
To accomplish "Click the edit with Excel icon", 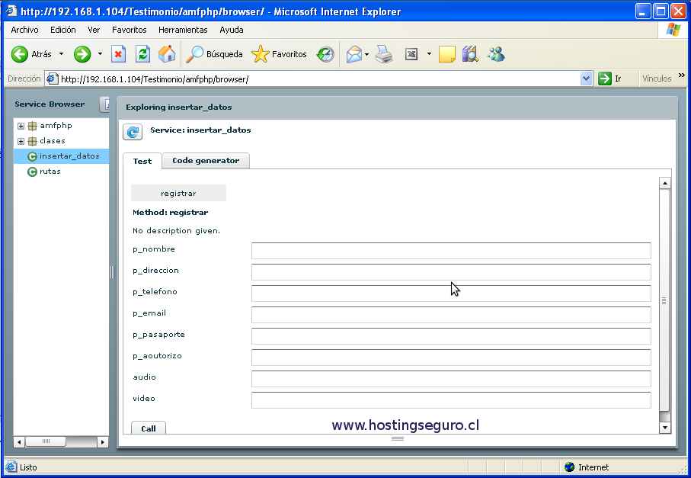I will (411, 54).
